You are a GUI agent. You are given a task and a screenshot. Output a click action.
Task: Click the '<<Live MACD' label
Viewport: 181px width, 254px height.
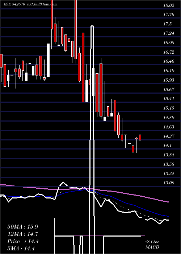[152, 244]
